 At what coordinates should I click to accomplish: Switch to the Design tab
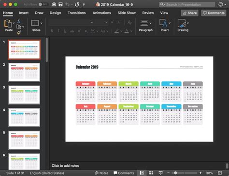(x=55, y=13)
